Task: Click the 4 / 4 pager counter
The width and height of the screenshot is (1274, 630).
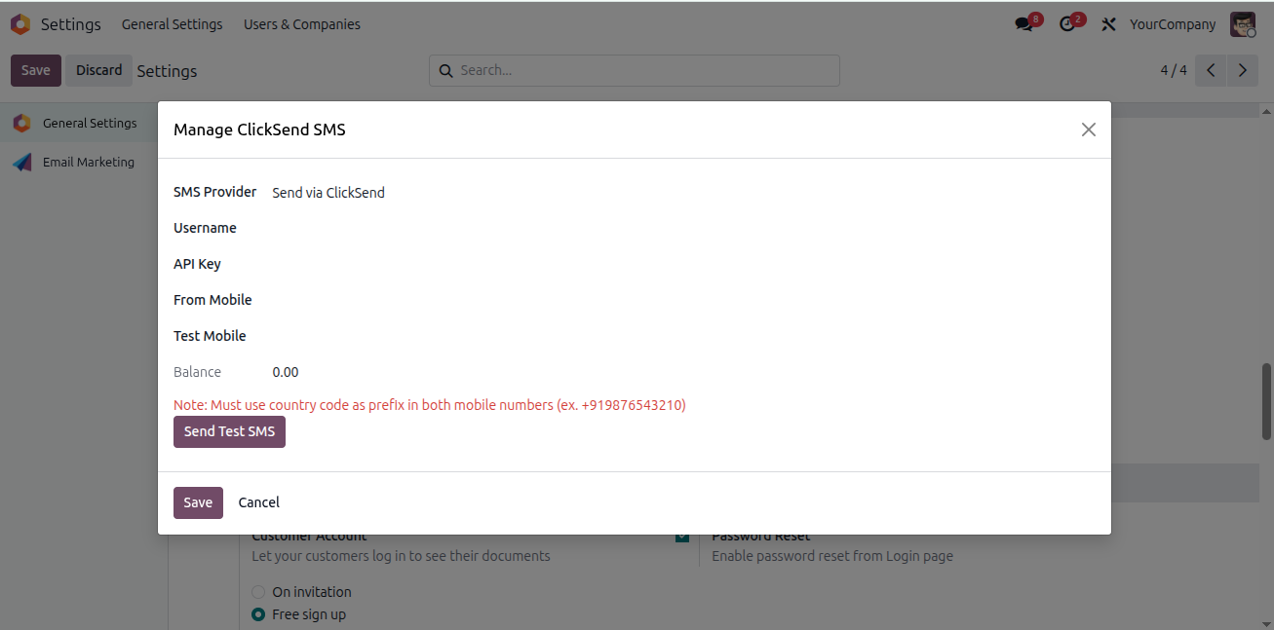Action: pyautogui.click(x=1174, y=70)
